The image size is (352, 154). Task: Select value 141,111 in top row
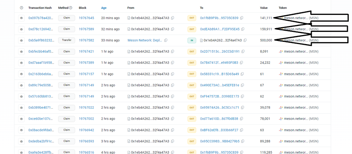[x=266, y=18]
